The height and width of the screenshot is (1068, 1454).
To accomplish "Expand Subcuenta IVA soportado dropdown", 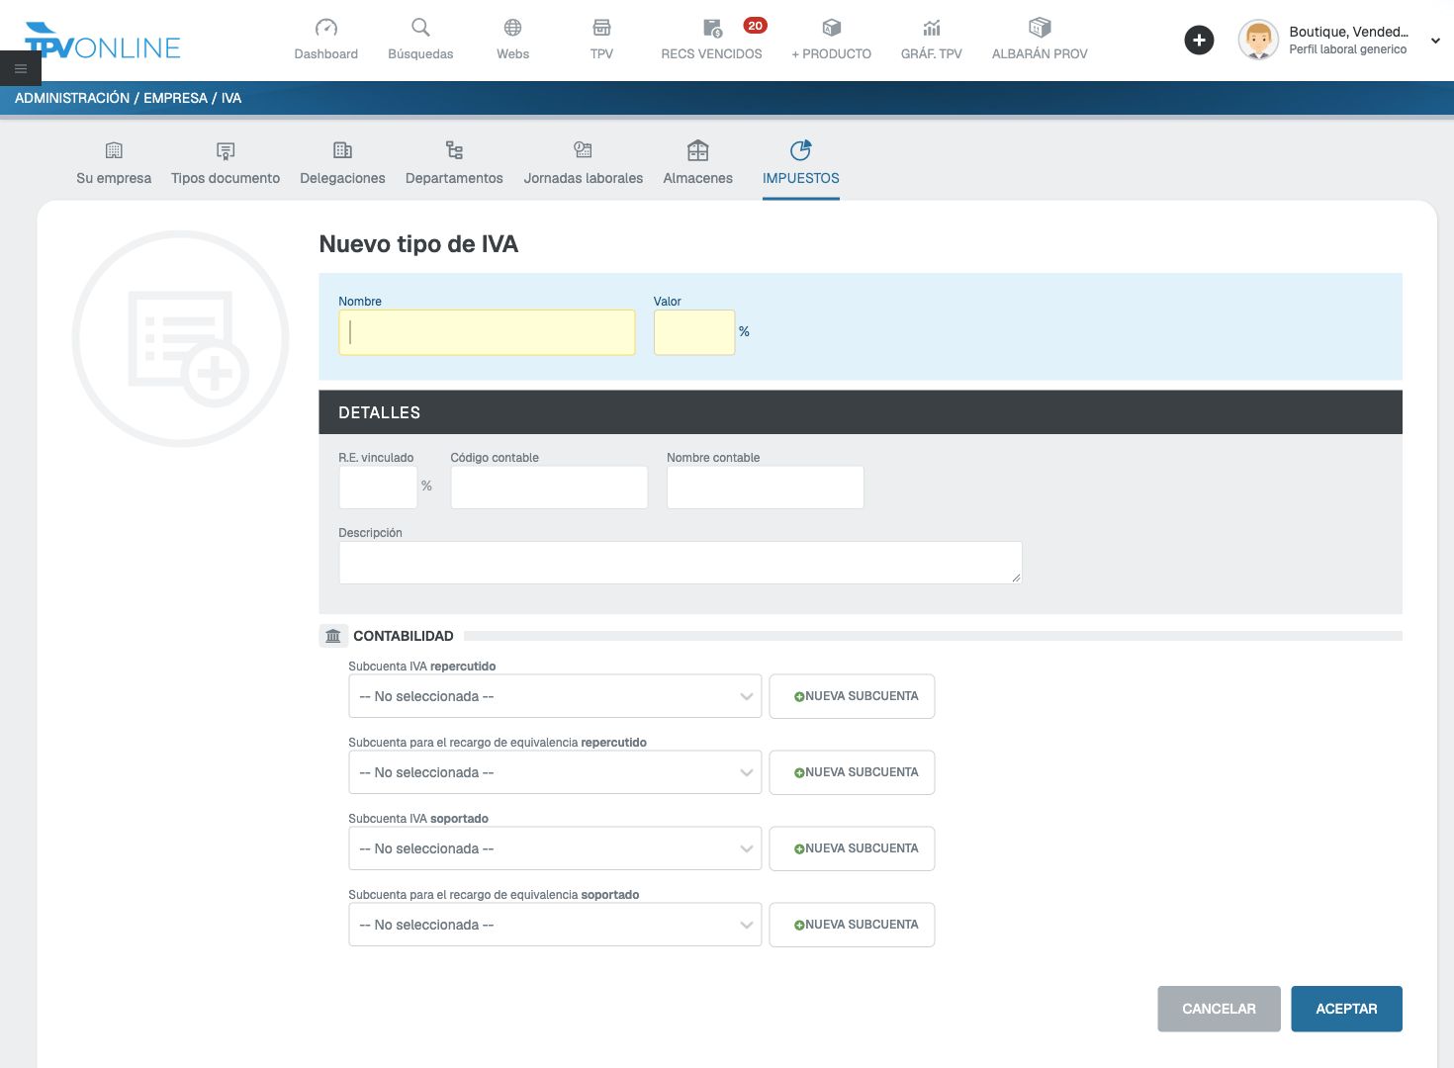I will tap(555, 848).
